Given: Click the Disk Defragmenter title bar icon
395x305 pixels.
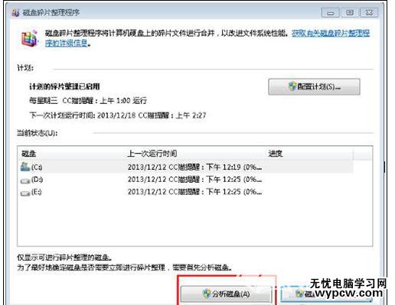Looking at the screenshot, I should (15, 12).
